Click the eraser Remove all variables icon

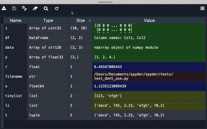(x=35, y=8)
